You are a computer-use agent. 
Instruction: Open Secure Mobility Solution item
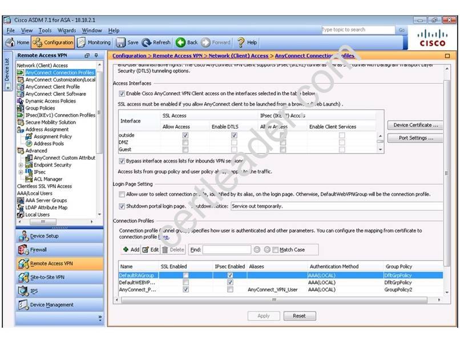[x=50, y=122]
